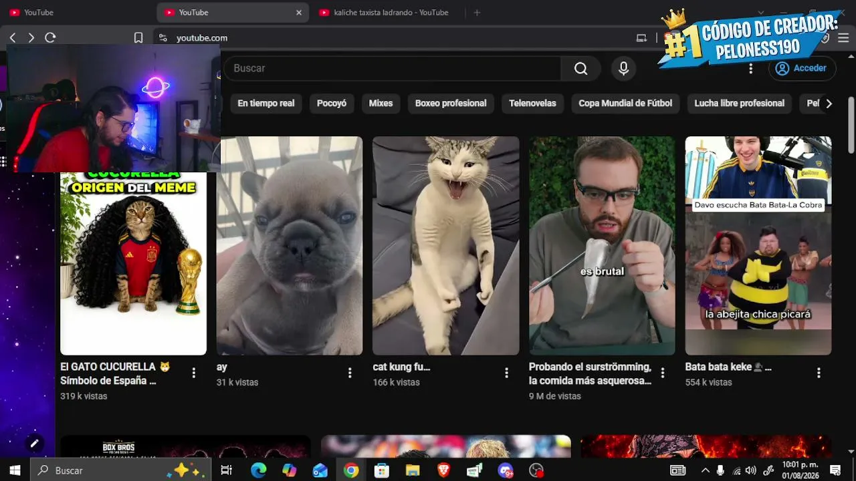This screenshot has width=856, height=481.
Task: Click the '554 k vistas' view count
Action: tap(708, 383)
